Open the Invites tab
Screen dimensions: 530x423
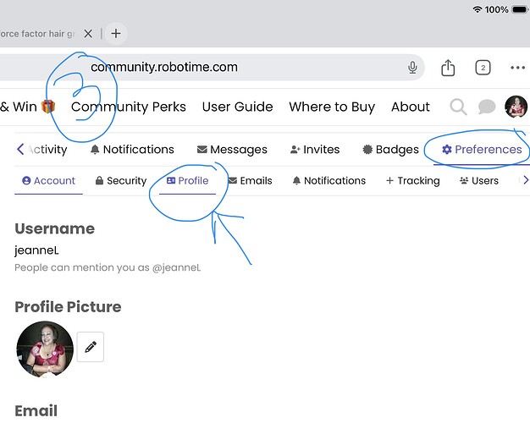coord(315,150)
